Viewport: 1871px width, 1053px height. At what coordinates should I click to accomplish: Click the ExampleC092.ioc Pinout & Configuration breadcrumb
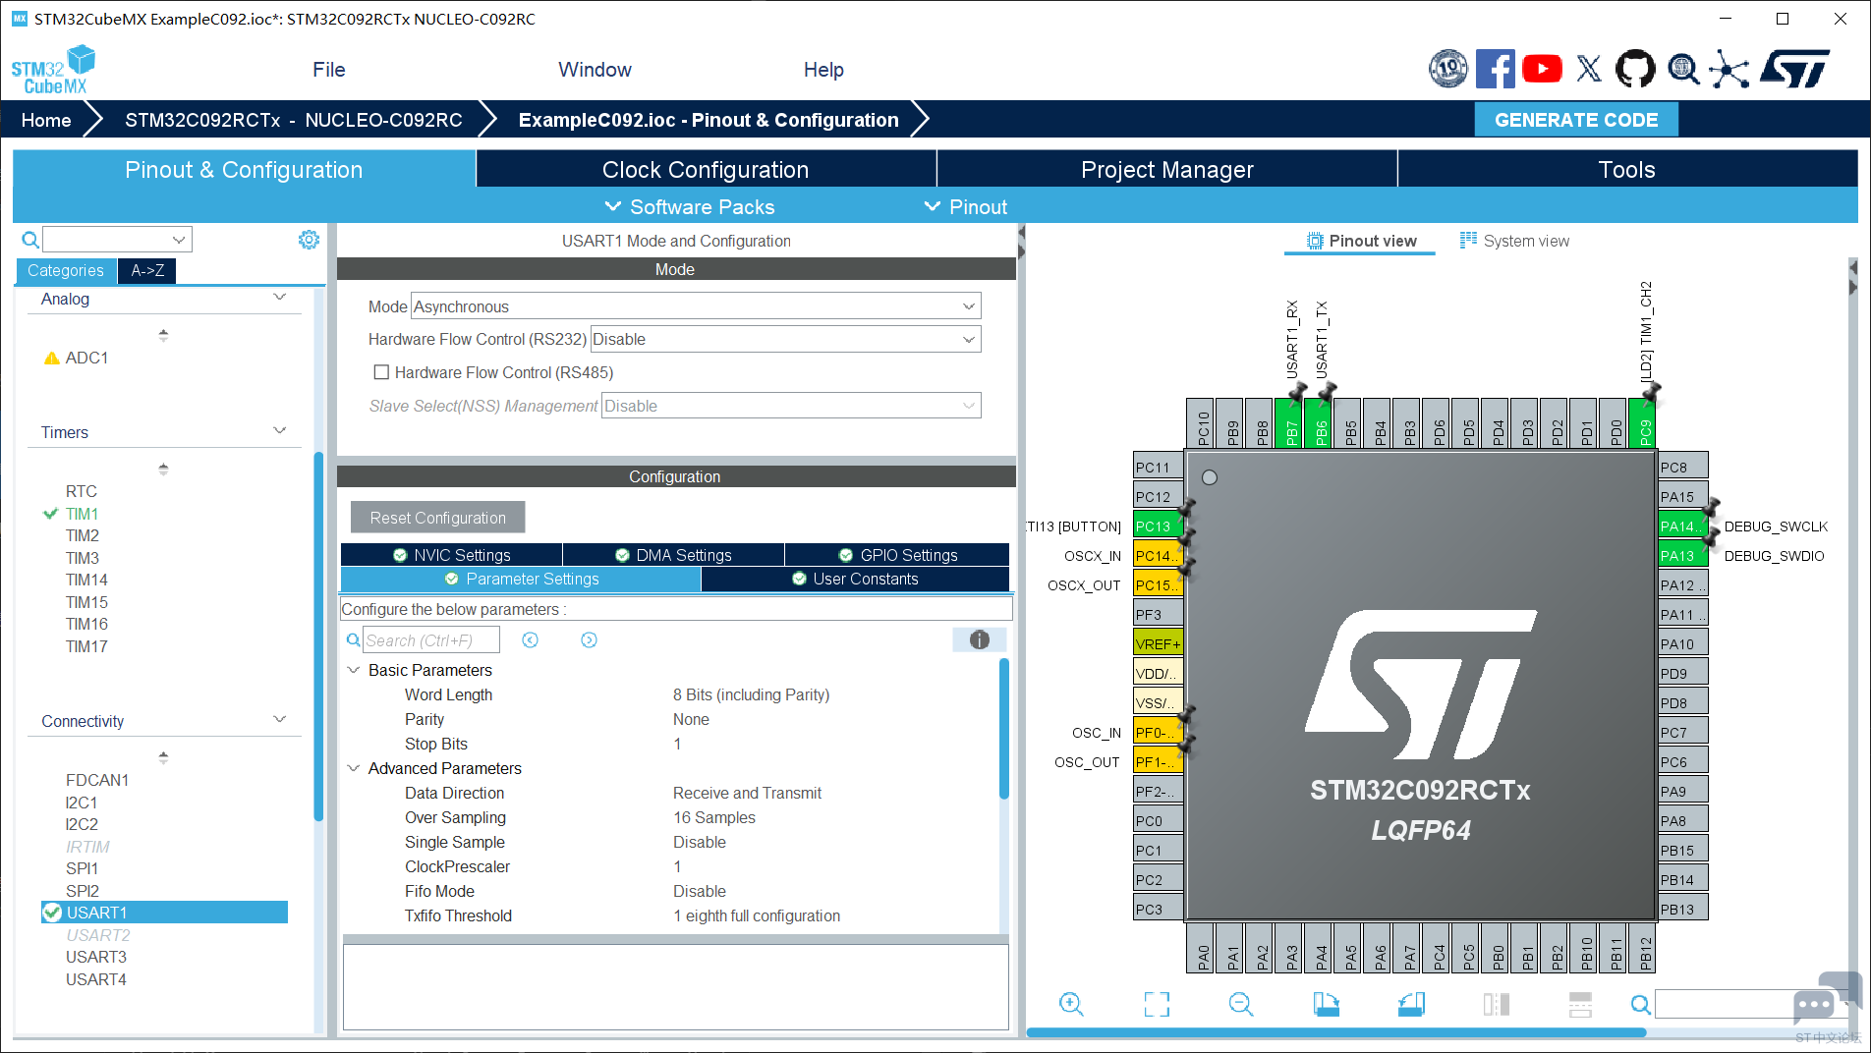[709, 120]
